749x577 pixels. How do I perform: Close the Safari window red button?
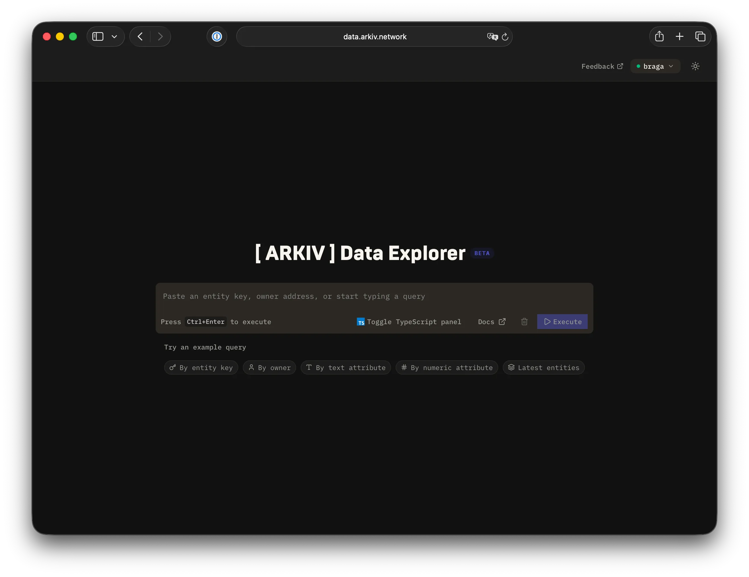click(47, 37)
